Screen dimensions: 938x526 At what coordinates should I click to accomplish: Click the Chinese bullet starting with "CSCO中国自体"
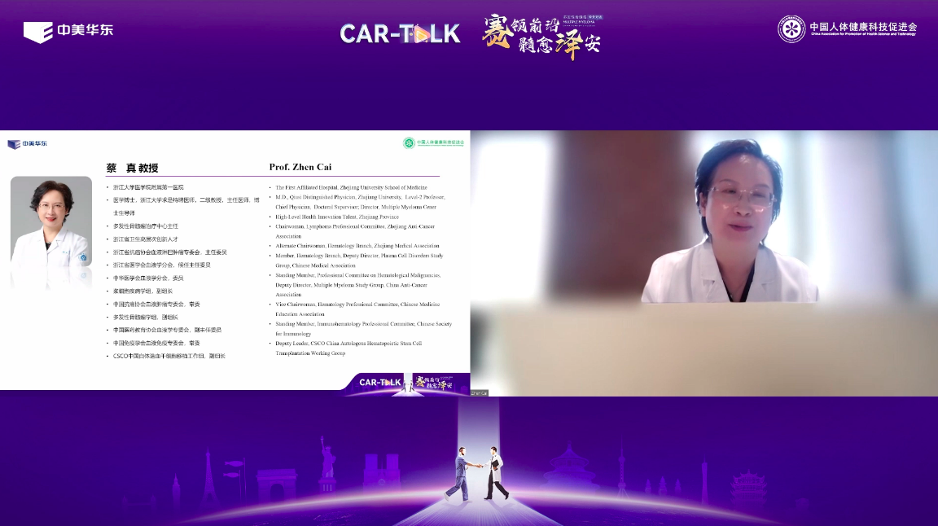pyautogui.click(x=169, y=356)
